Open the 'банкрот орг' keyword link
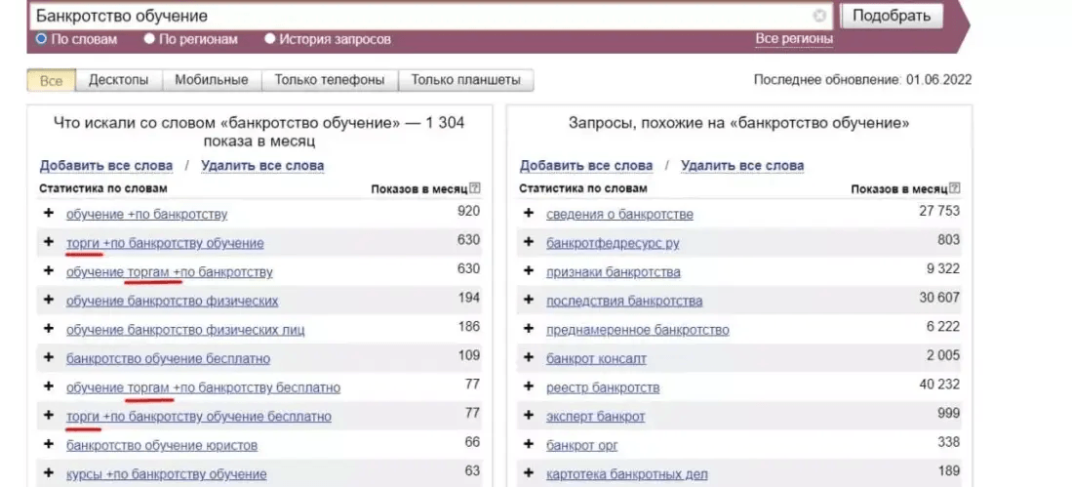Viewport: 1072px width, 487px height. tap(581, 445)
